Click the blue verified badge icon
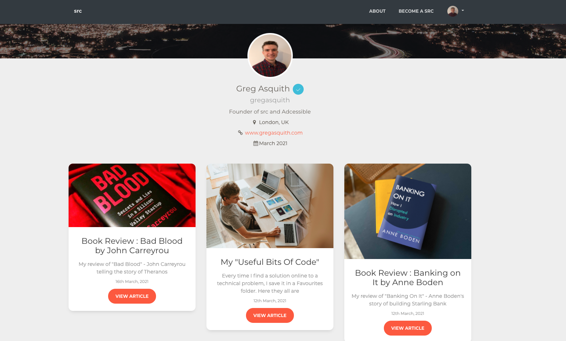This screenshot has height=341, width=566. [298, 89]
